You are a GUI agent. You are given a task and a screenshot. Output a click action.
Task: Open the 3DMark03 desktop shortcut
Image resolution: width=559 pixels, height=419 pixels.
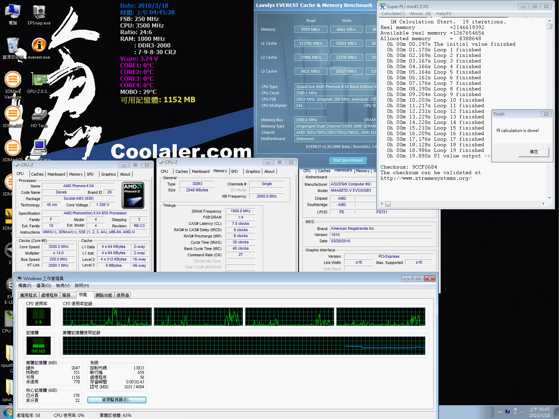(13, 117)
